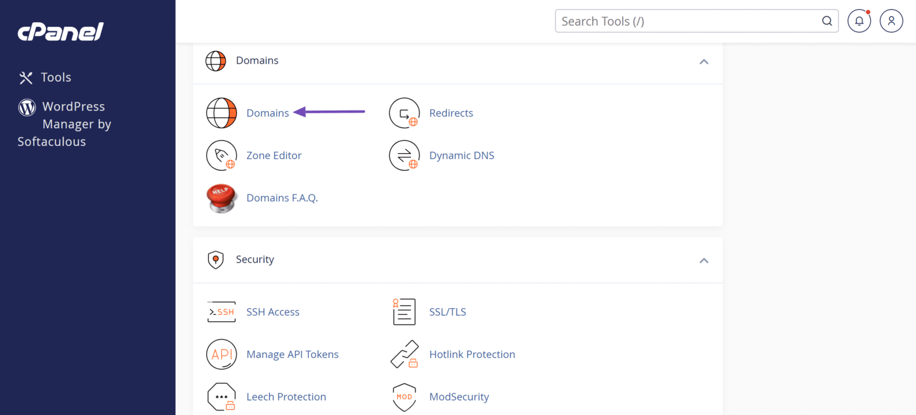This screenshot has width=916, height=415.
Task: Open the Redirects icon
Action: [404, 113]
